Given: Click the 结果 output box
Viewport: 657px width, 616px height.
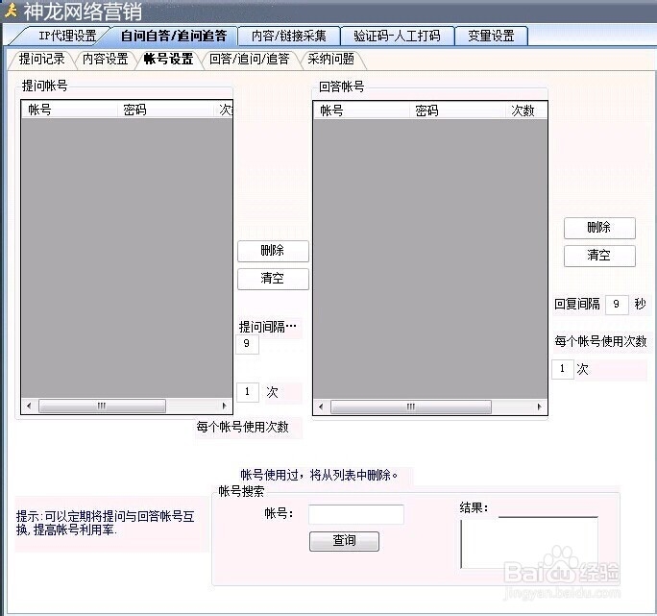Looking at the screenshot, I should click(x=529, y=543).
